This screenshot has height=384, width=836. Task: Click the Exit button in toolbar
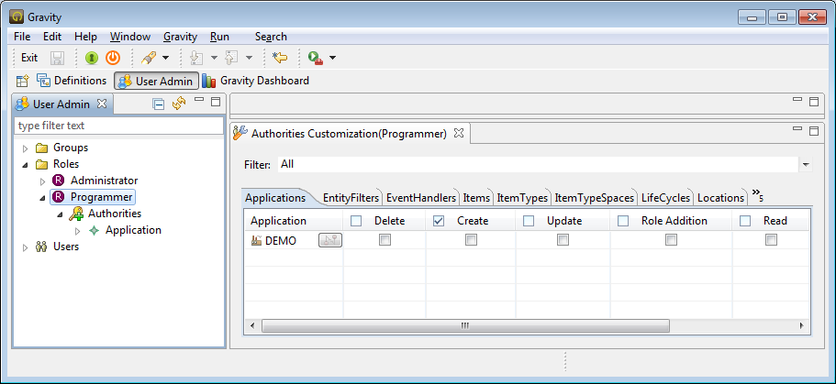tap(29, 58)
